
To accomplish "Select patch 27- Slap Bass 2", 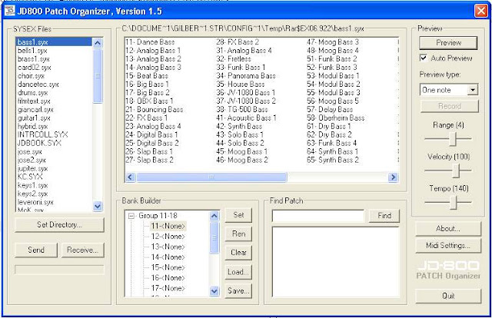I will pyautogui.click(x=149, y=160).
